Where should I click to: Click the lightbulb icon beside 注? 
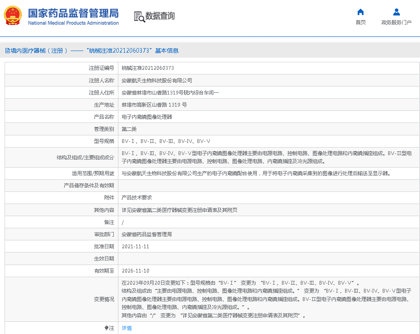[x=107, y=328]
